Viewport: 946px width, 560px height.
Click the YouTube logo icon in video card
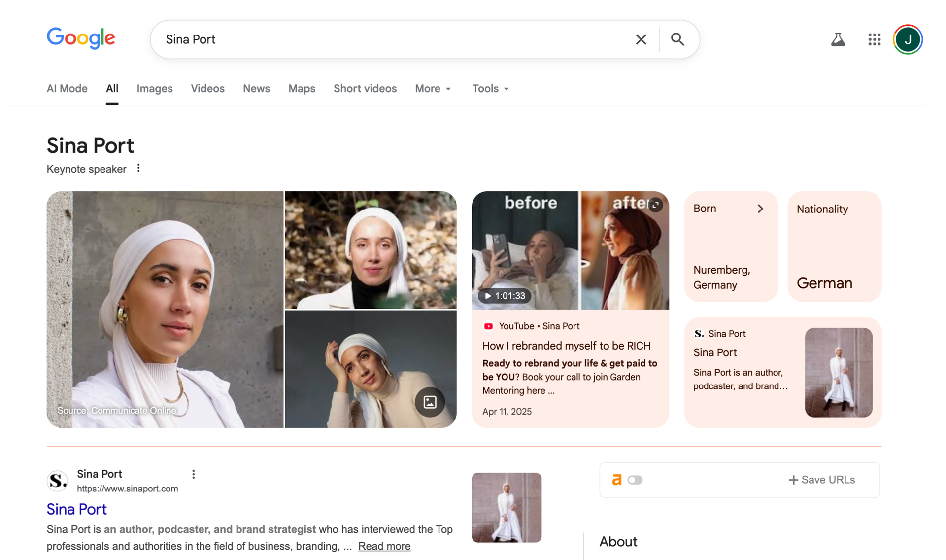(x=488, y=326)
